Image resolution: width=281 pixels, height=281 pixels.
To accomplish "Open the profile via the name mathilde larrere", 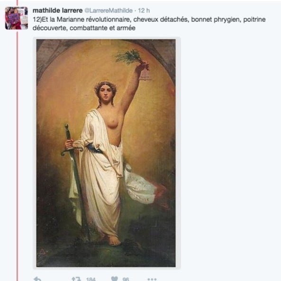I will click(x=57, y=10).
